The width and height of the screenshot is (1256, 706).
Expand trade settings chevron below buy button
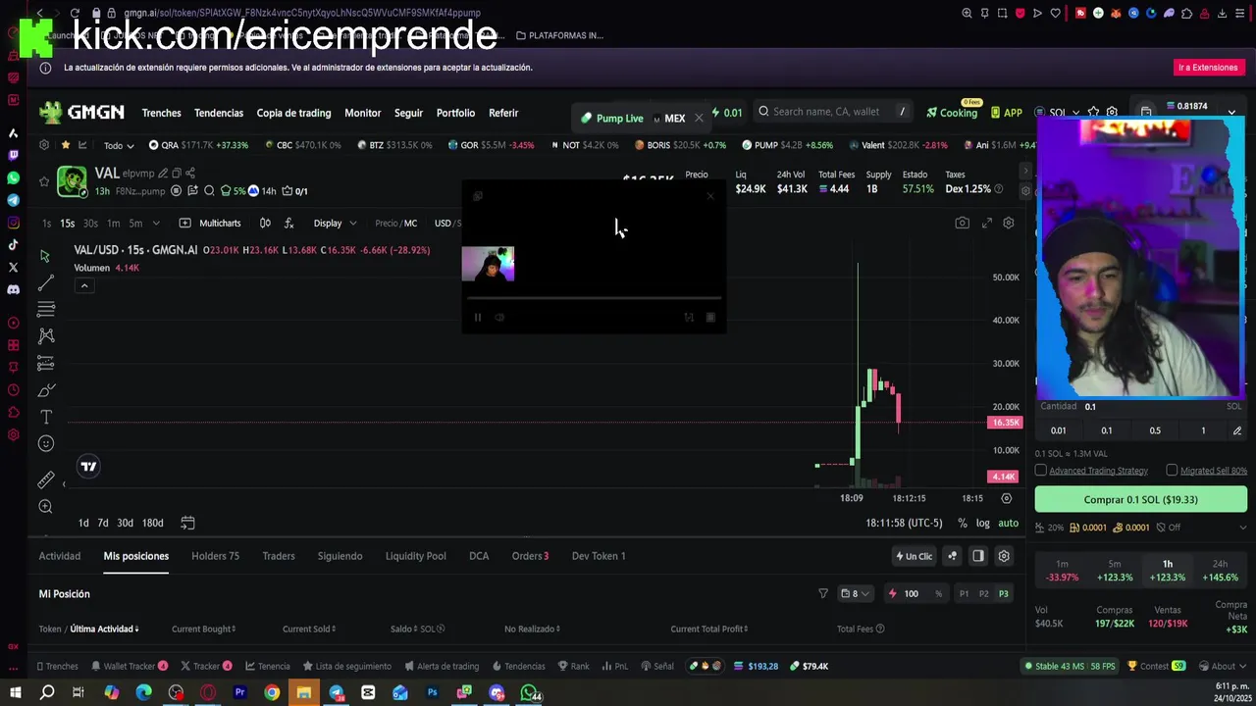(x=1242, y=528)
